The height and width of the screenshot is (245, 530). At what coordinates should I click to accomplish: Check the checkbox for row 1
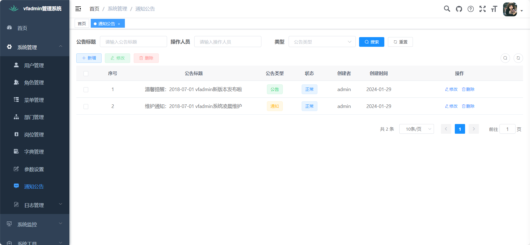pyautogui.click(x=86, y=90)
